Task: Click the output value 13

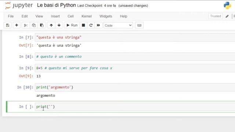Action: pos(39,76)
